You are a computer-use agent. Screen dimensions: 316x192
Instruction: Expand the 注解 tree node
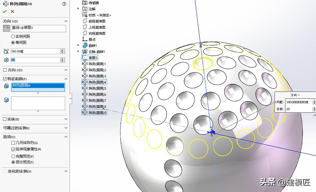[78, 9]
